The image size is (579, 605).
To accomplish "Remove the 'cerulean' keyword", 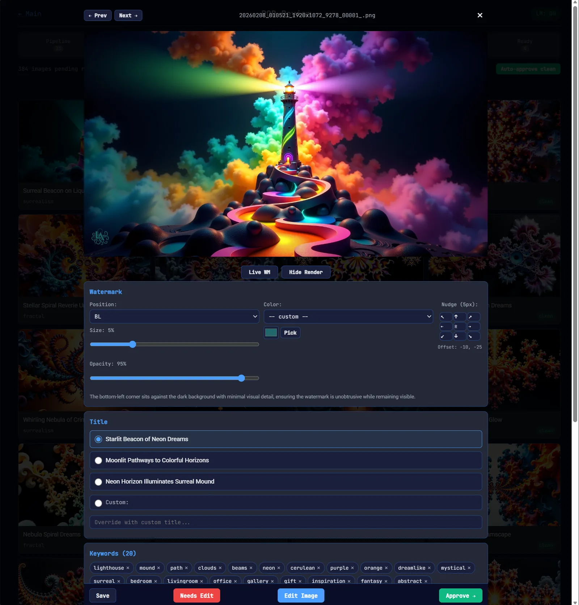I will click(318, 568).
